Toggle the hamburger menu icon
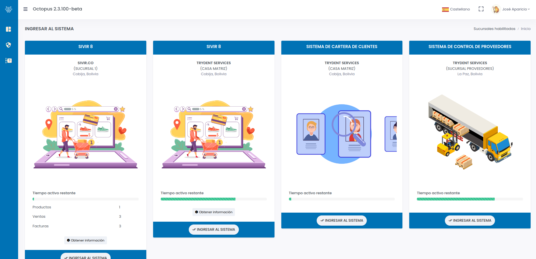This screenshot has width=536, height=259. 25,9
